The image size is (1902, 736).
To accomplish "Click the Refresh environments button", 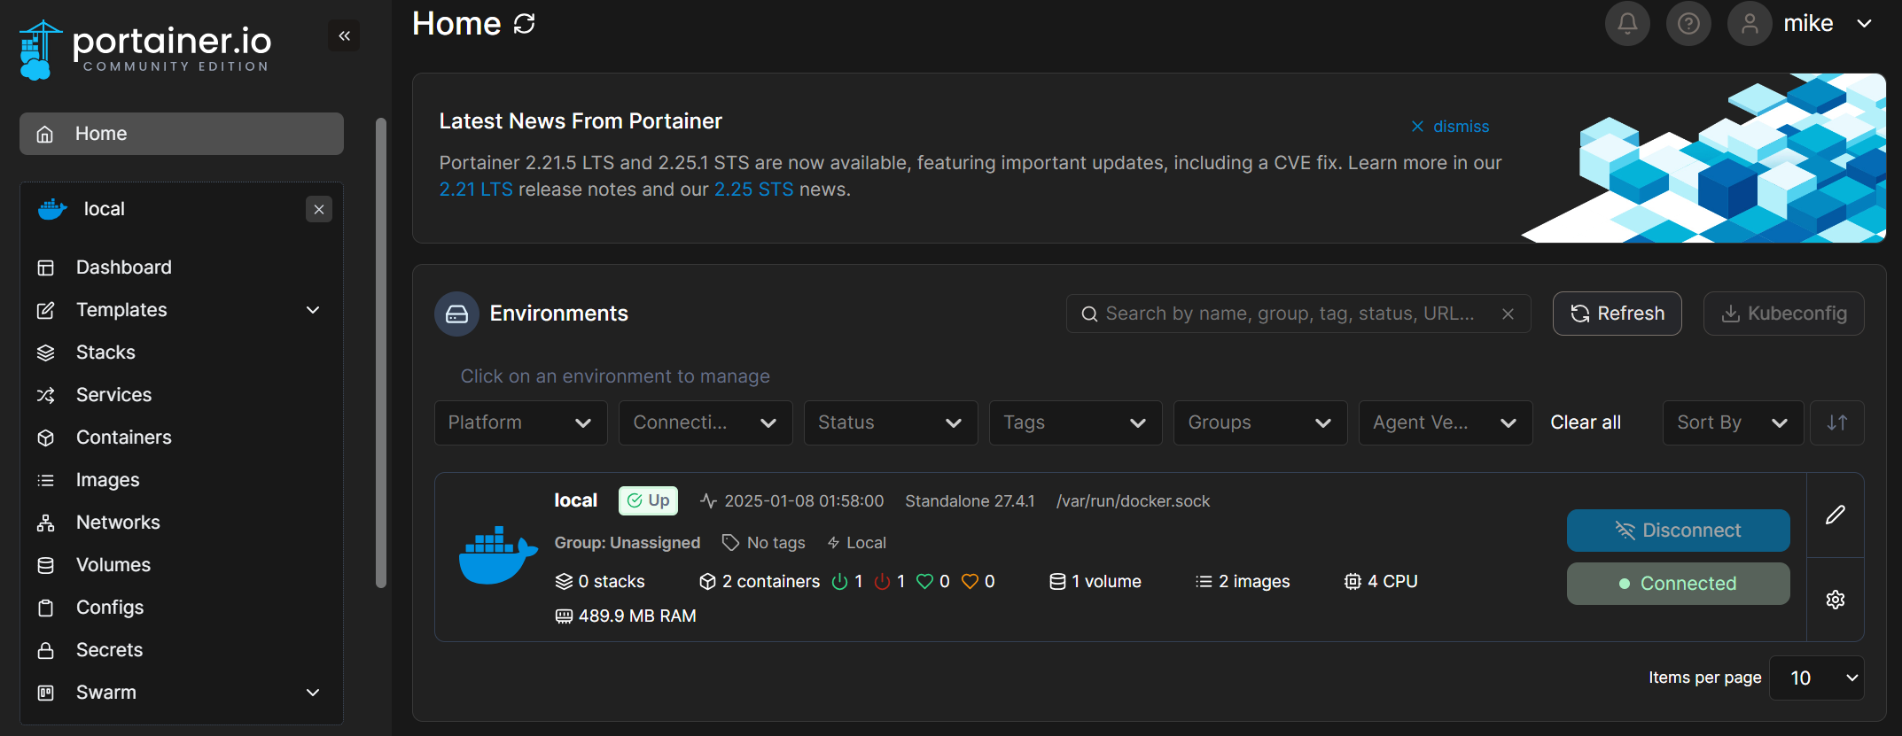I will point(1617,314).
